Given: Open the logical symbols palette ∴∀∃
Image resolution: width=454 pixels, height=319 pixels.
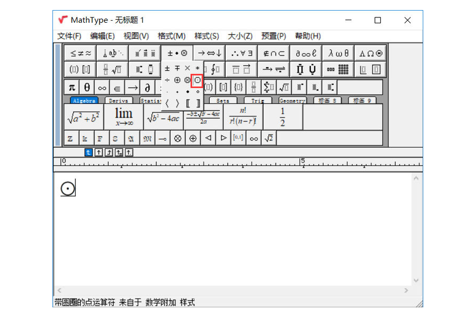Looking at the screenshot, I should click(x=242, y=54).
